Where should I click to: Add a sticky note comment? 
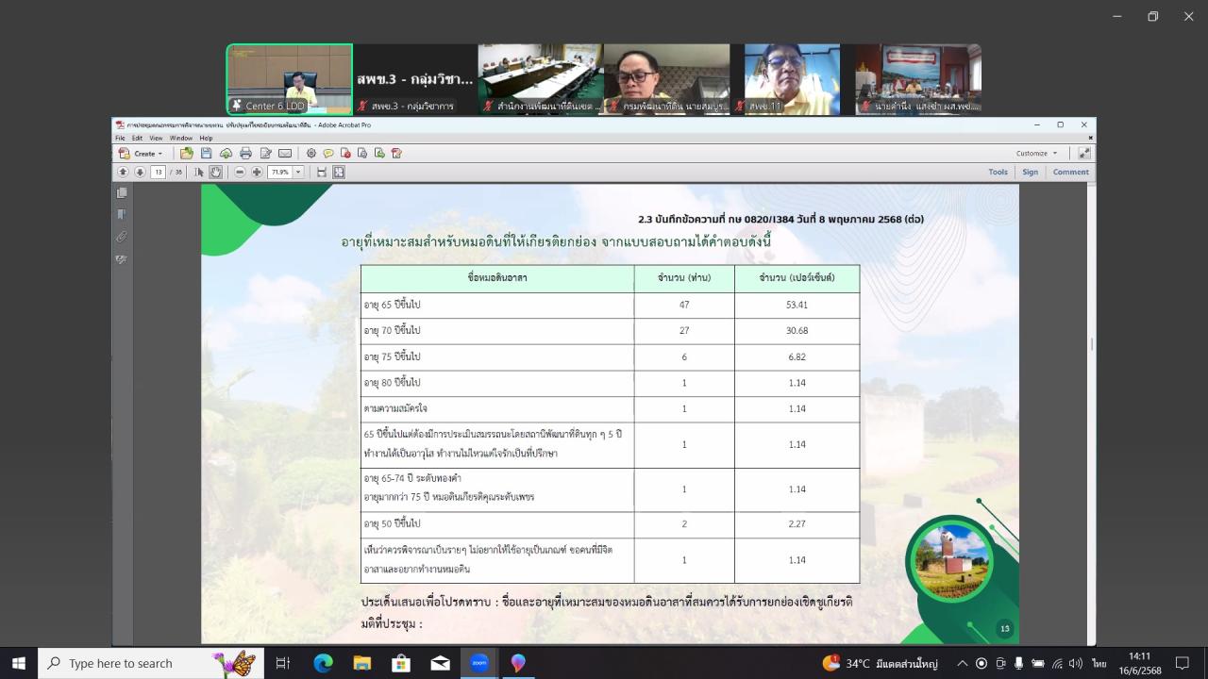[328, 153]
